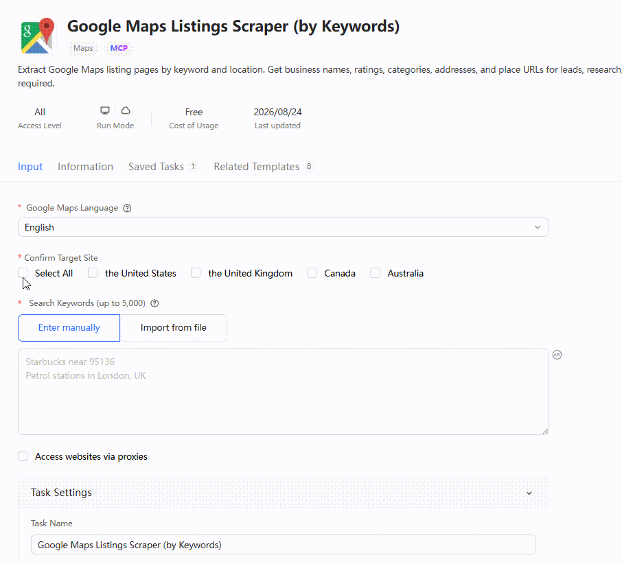The image size is (622, 564).
Task: Click the Related Templates count badge 8
Action: point(309,167)
